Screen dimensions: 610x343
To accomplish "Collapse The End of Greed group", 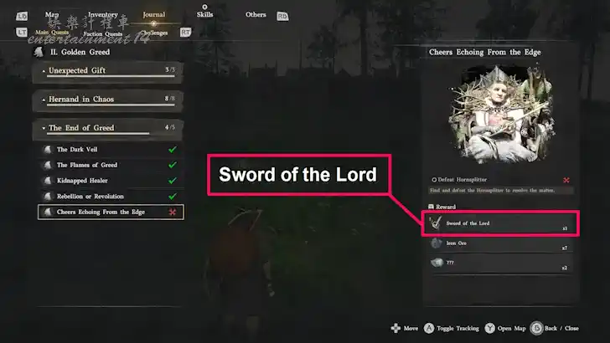I will click(107, 130).
